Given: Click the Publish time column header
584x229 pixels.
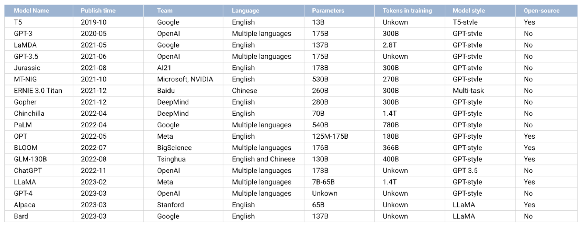Looking at the screenshot, I should (x=108, y=11).
